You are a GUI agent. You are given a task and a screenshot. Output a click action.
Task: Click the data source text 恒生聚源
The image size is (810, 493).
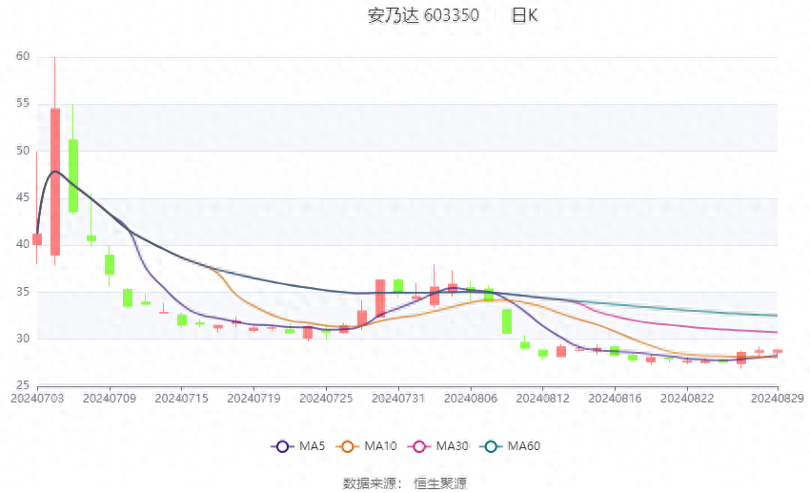click(440, 483)
